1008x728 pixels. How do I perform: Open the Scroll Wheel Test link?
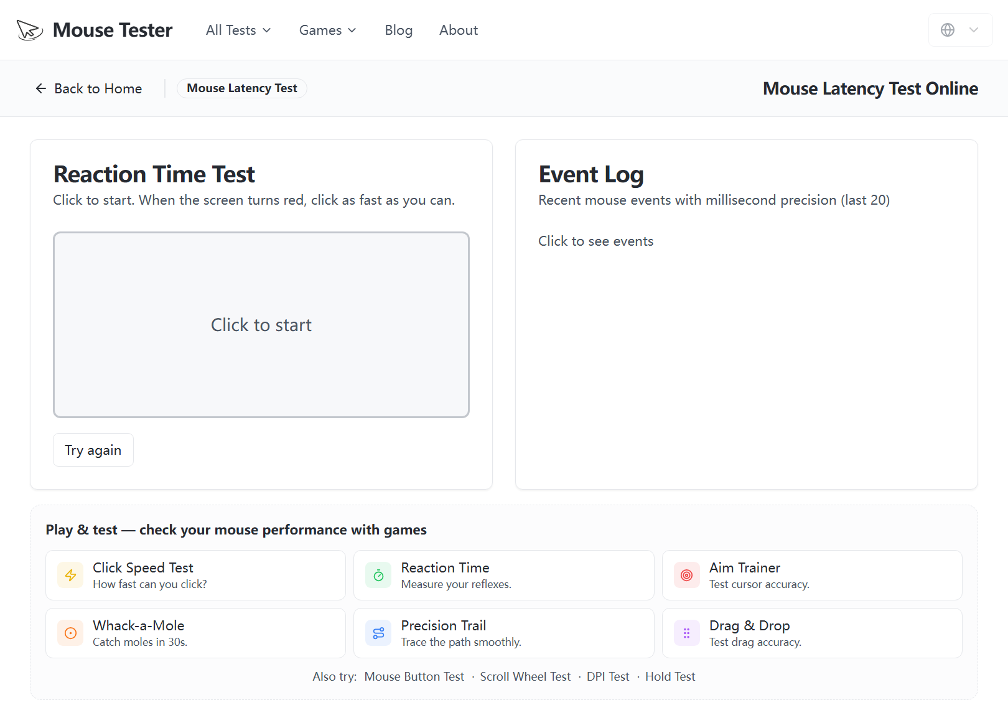pyautogui.click(x=525, y=676)
